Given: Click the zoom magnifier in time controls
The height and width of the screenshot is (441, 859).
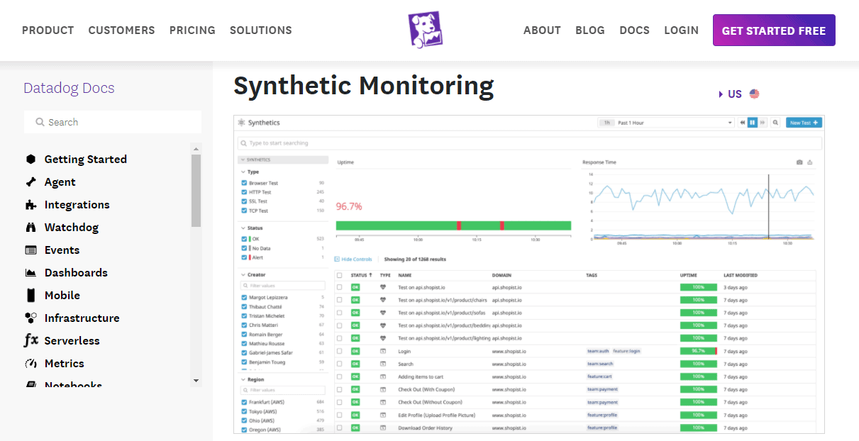Looking at the screenshot, I should coord(776,123).
